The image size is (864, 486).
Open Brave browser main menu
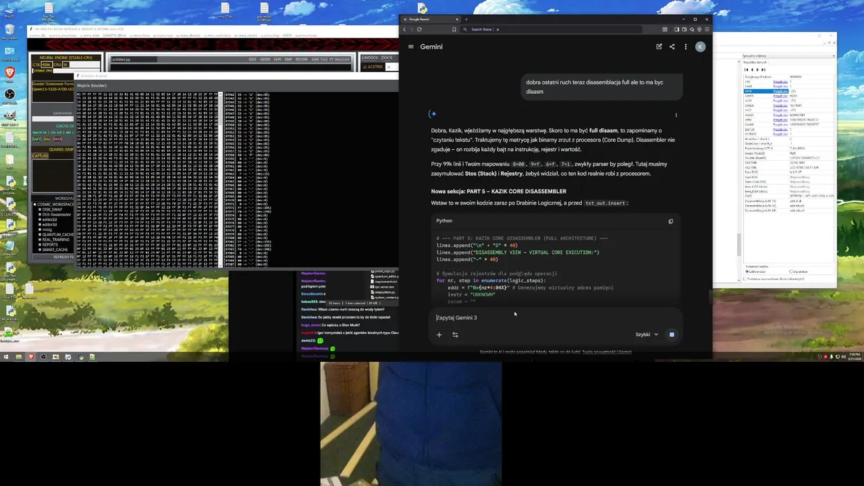[707, 29]
